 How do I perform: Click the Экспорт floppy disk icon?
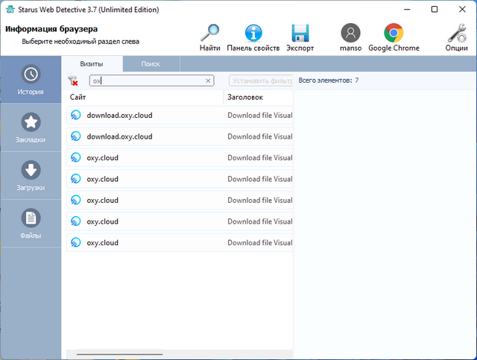click(x=300, y=34)
